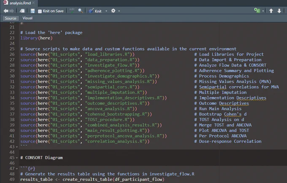Image resolution: width=287 pixels, height=183 pixels.
Task: Collapse the code chunk ending at line 43
Action: [x=17, y=147]
